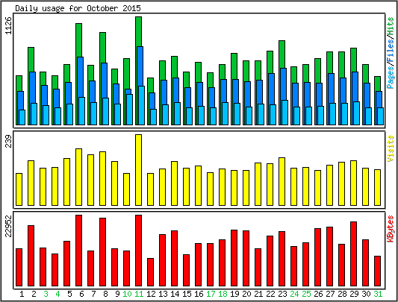Viewport: 398px width, 302px height.
Task: Click the day label 20 on the x-axis
Action: coord(246,294)
